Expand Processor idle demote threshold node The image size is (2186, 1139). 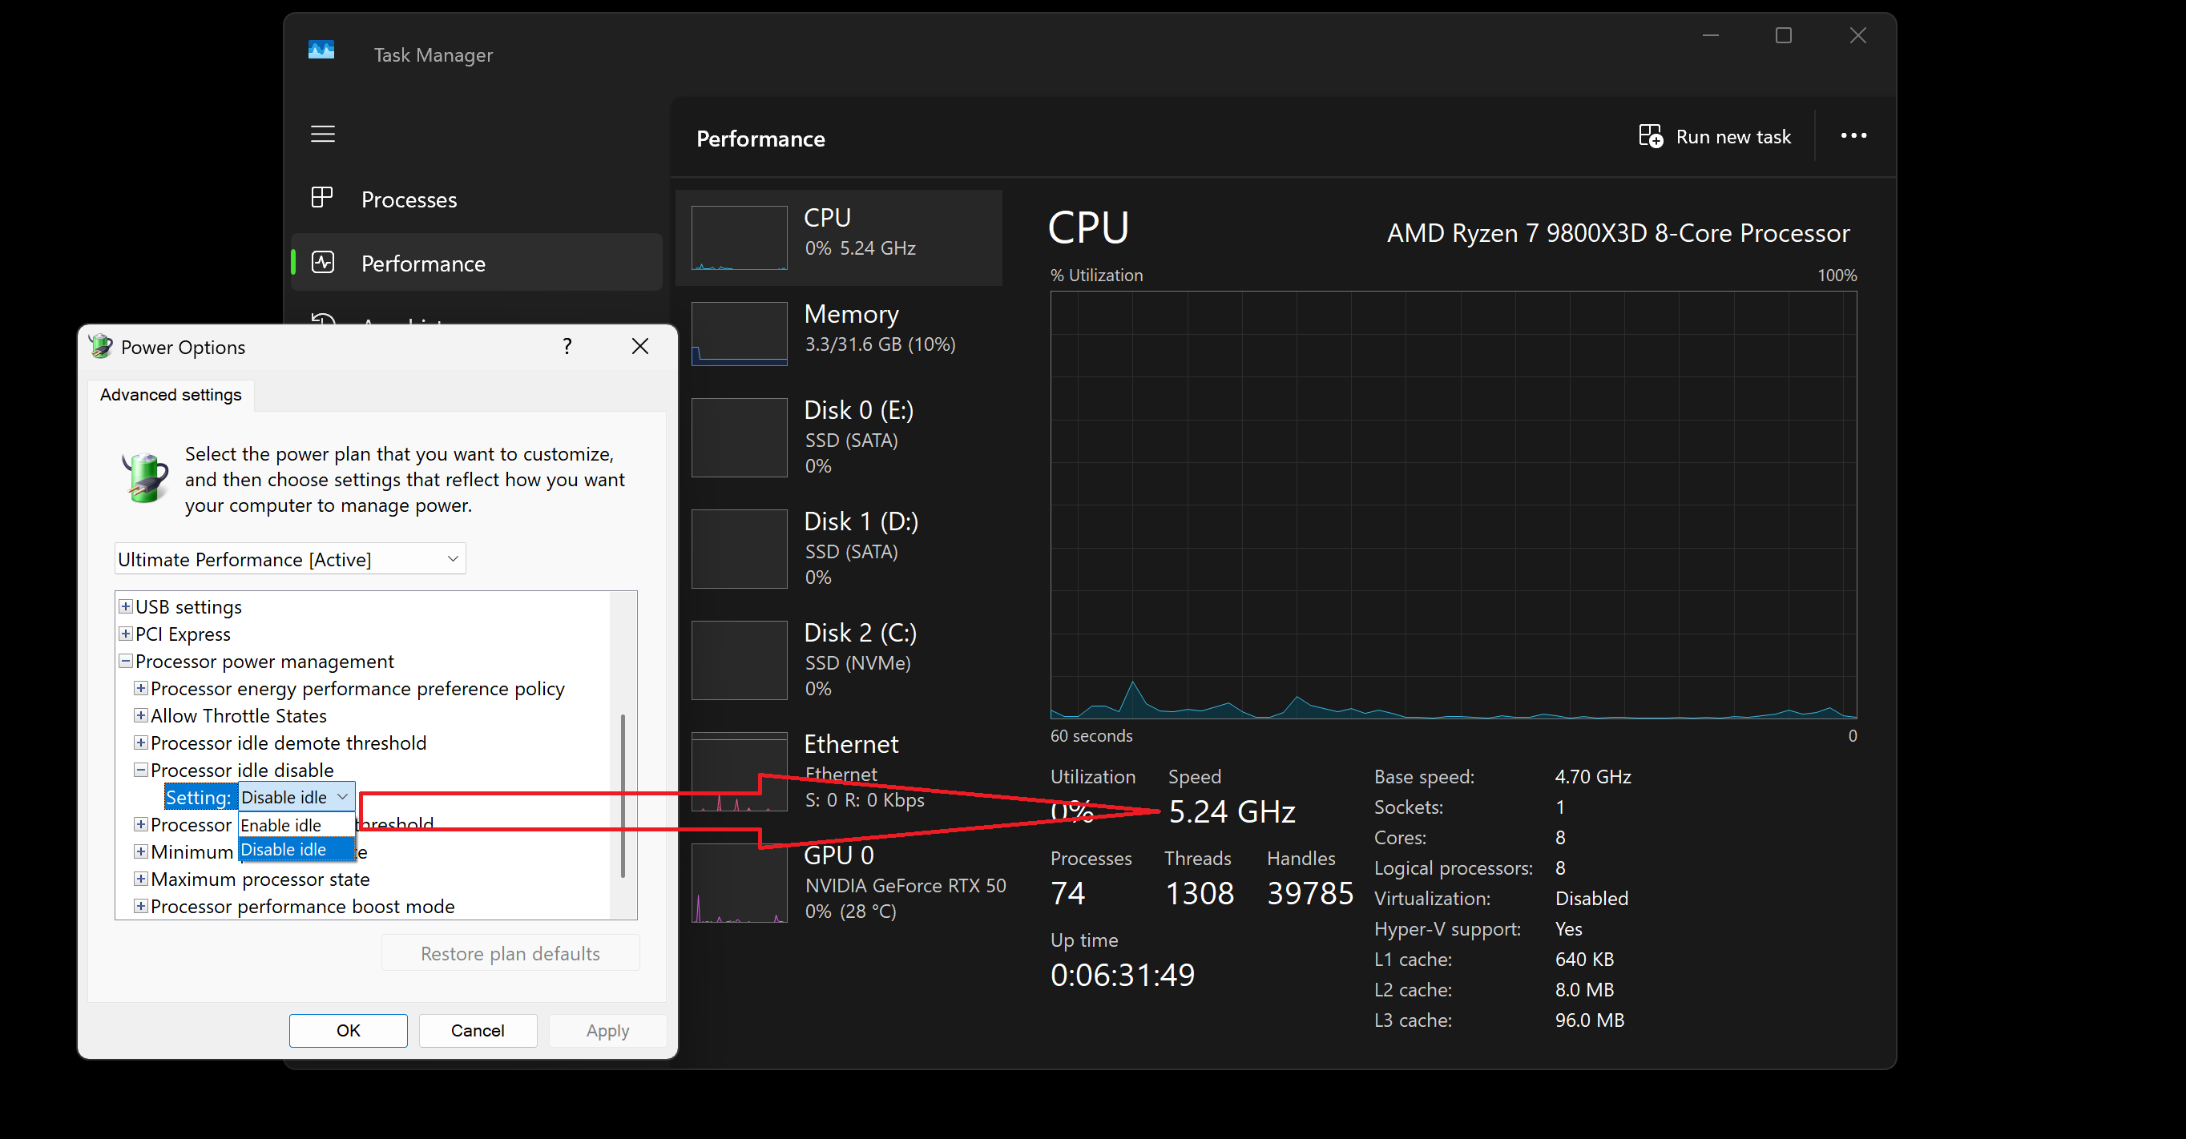[141, 742]
